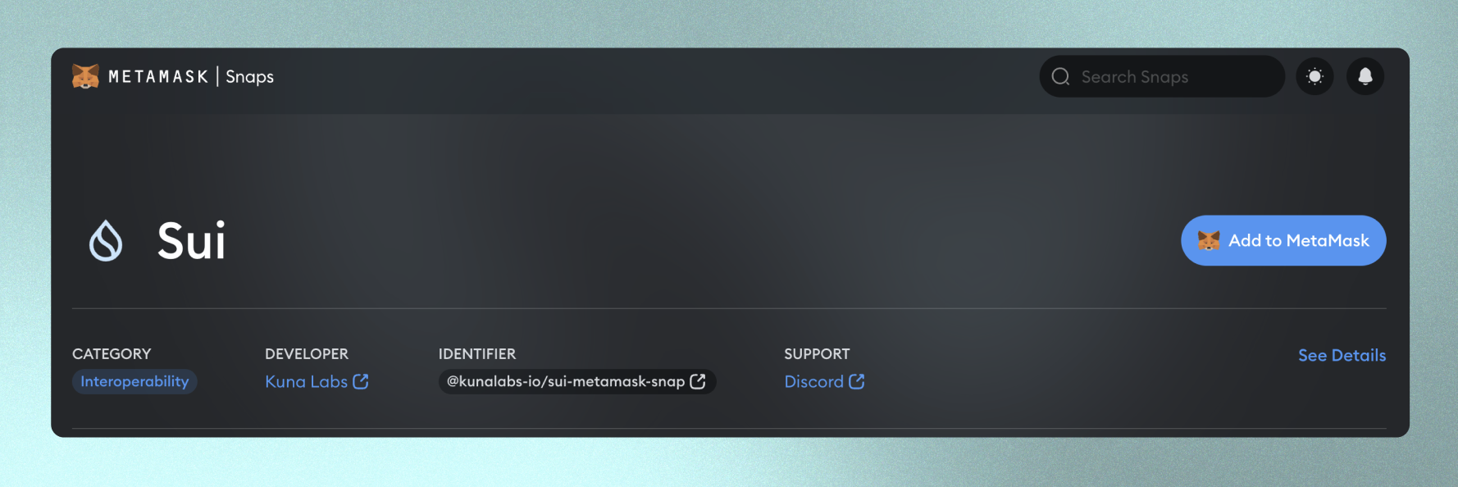Click fox icon in Add to MetaMask

tap(1209, 240)
